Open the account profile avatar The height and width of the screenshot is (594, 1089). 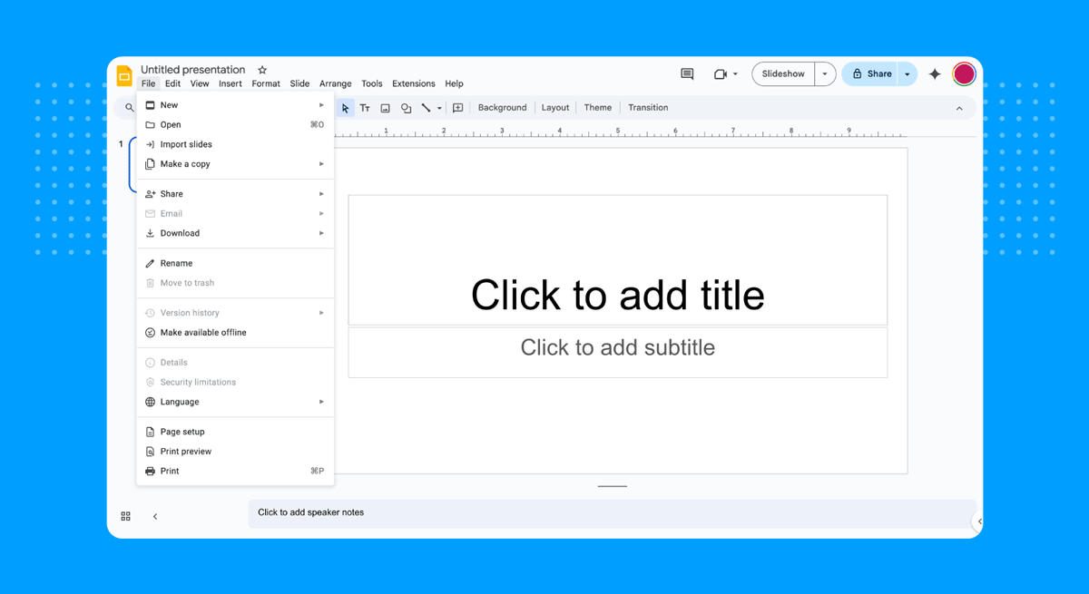click(964, 73)
